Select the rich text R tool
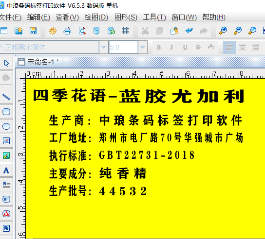Image resolution: width=265 pixels, height=239 pixels. pos(6,185)
